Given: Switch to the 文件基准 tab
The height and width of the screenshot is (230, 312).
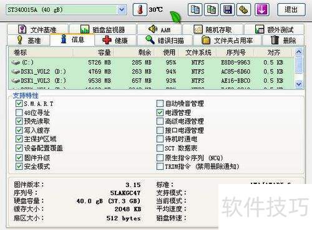Looking at the screenshot, I should tap(37, 29).
